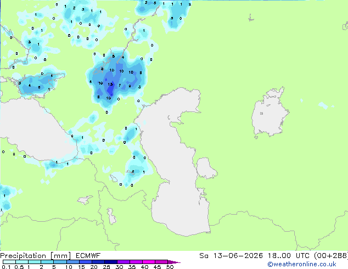Click the 10–15 mm legend swatch
Screen dimensions: 348x269
(x=72, y=262)
